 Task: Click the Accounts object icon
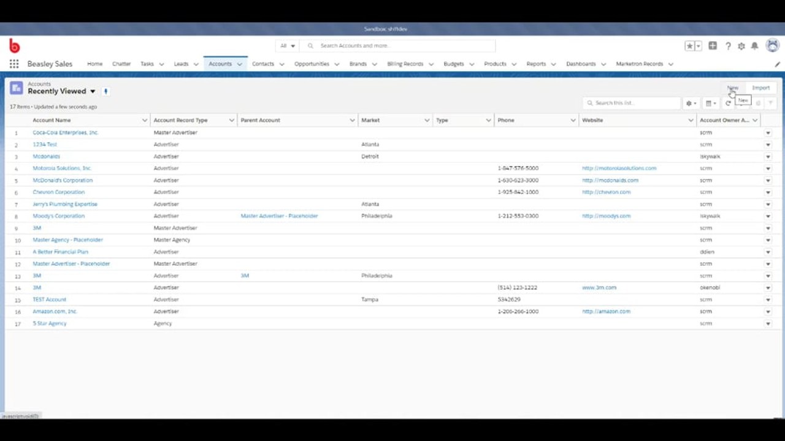tap(17, 88)
